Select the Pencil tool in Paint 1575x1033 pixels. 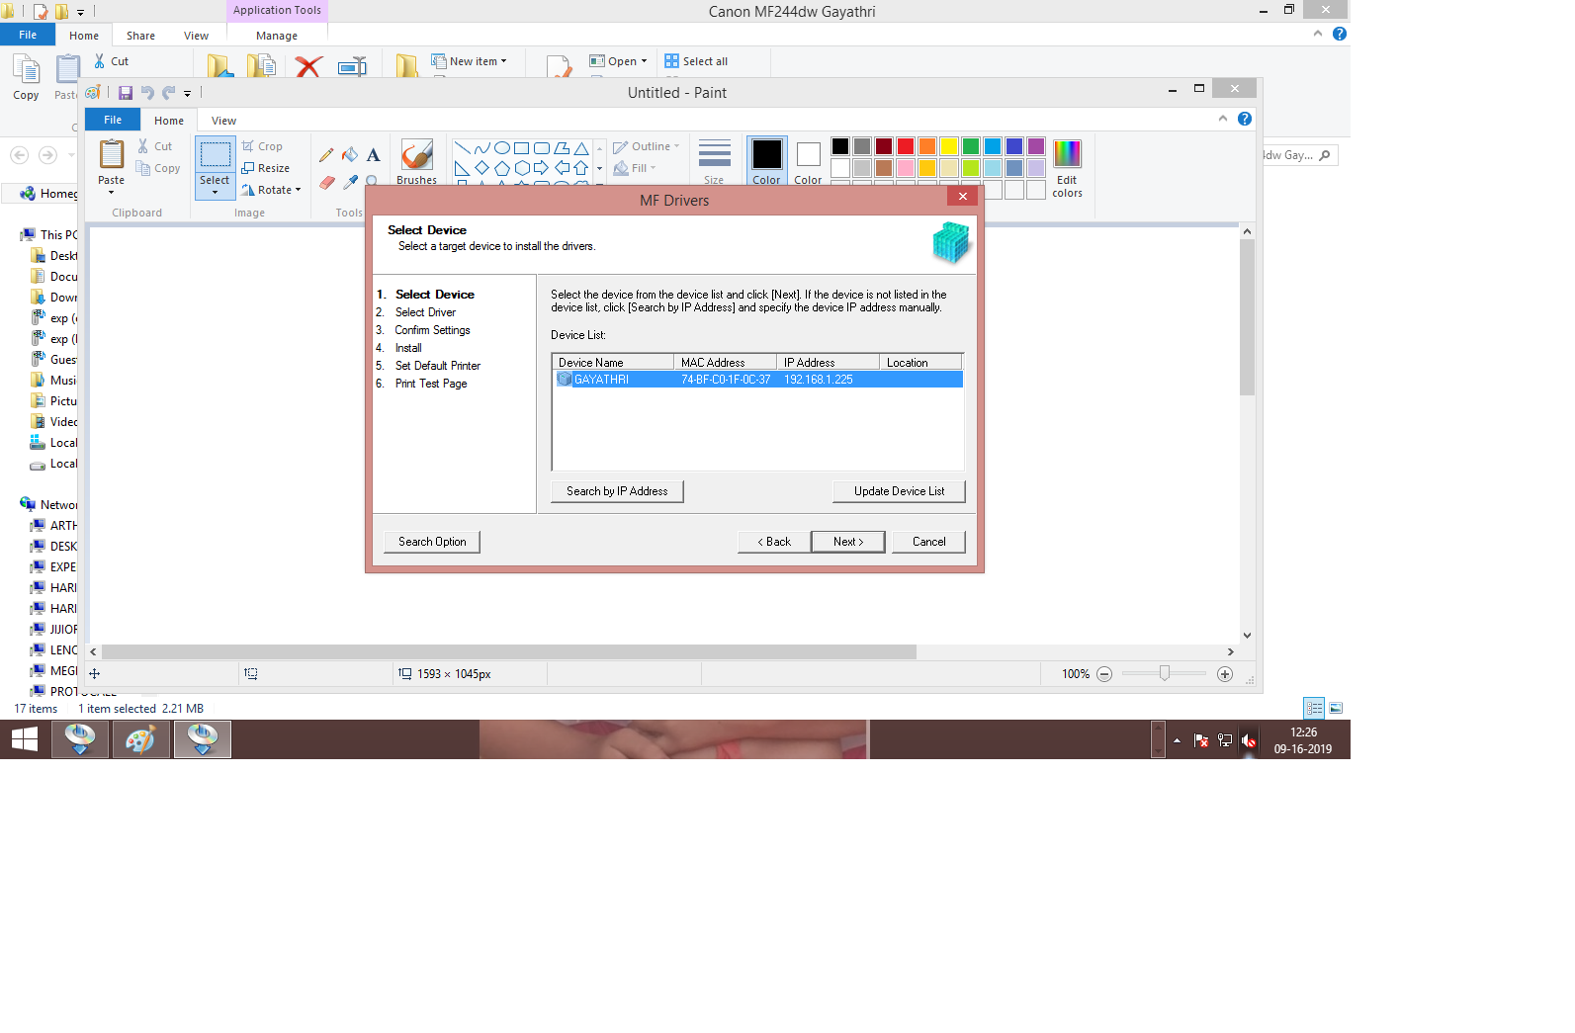[326, 155]
